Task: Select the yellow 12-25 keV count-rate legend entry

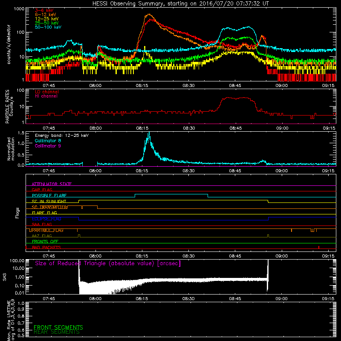Action: (x=47, y=19)
